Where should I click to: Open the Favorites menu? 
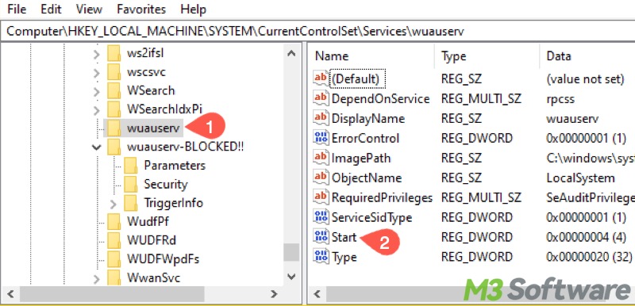(x=141, y=9)
